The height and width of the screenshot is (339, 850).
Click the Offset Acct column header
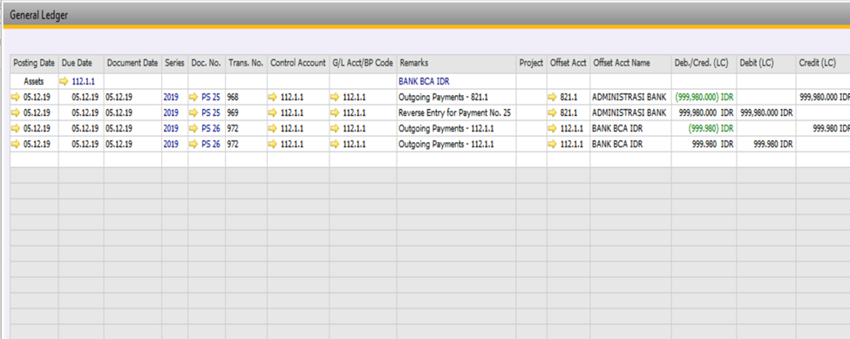568,64
